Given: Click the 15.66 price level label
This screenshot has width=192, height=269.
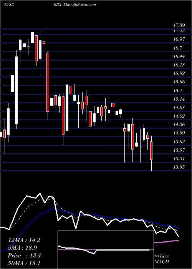Looking at the screenshot, I should tap(179, 82).
